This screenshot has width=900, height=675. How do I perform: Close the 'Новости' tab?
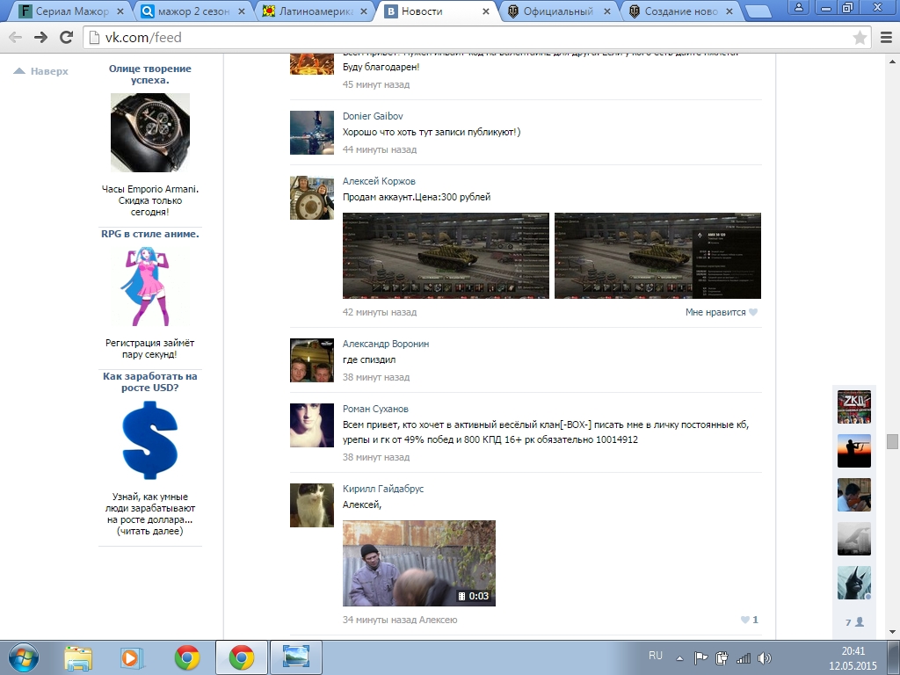[x=485, y=11]
